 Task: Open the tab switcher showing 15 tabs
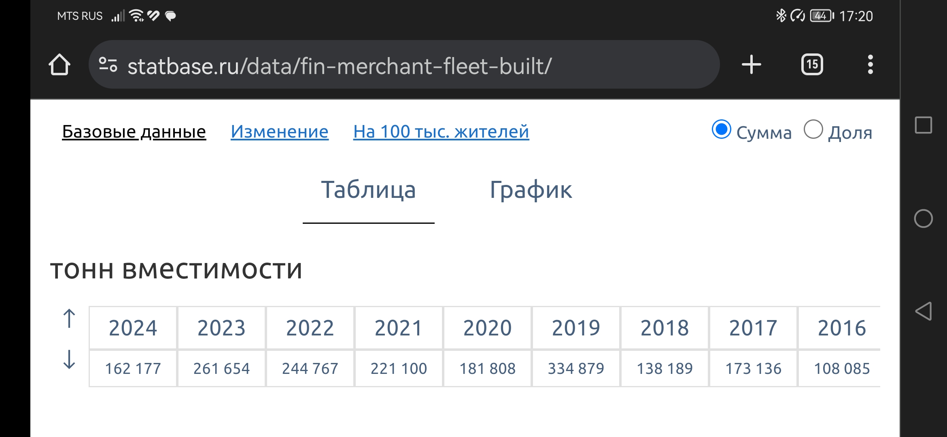tap(812, 65)
